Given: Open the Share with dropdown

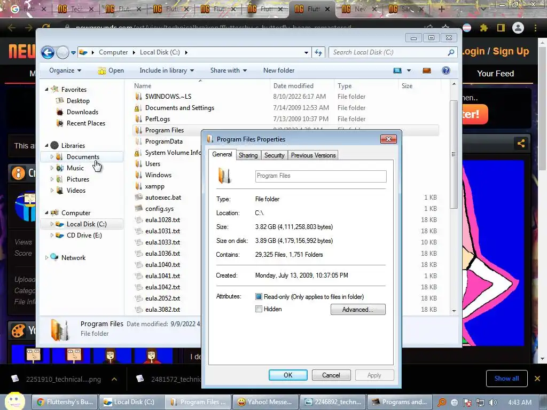Looking at the screenshot, I should (x=229, y=70).
